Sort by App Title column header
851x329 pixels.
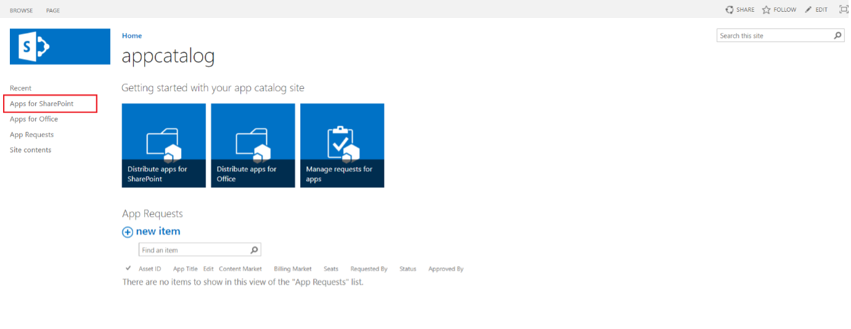185,269
